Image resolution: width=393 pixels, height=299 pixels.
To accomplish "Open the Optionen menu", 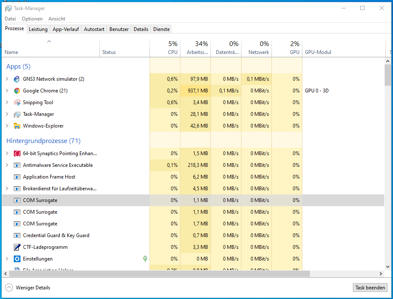I will 32,19.
